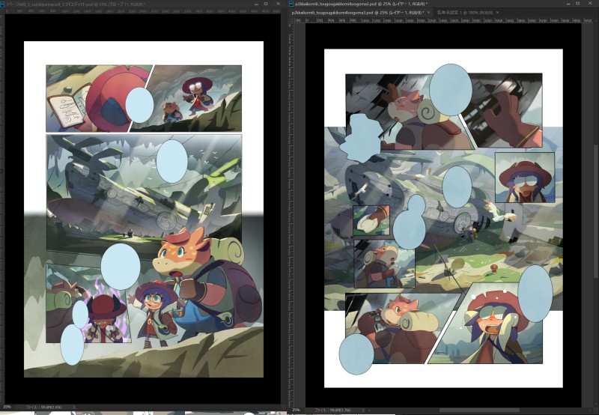The image size is (599, 415).
Task: Open the status info arrow in left window
Action: (73, 408)
